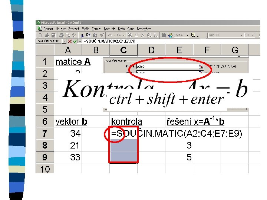This screenshot has width=267, height=200.
Task: Open Print Preview from the toolbar
Action: [68, 35]
